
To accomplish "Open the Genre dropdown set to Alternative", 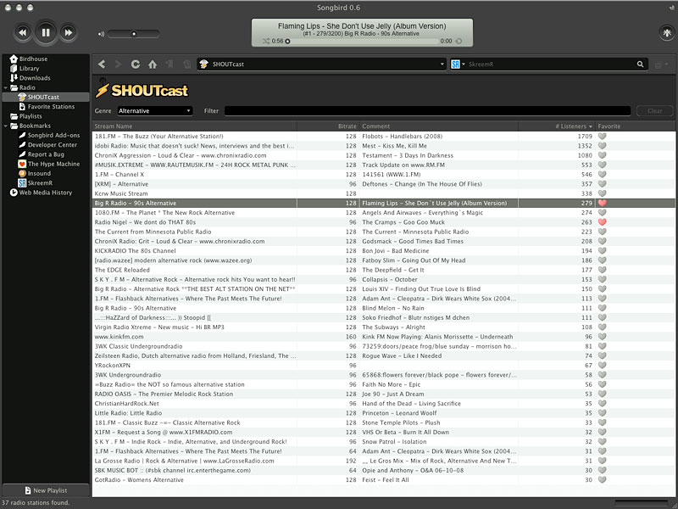I will (155, 111).
